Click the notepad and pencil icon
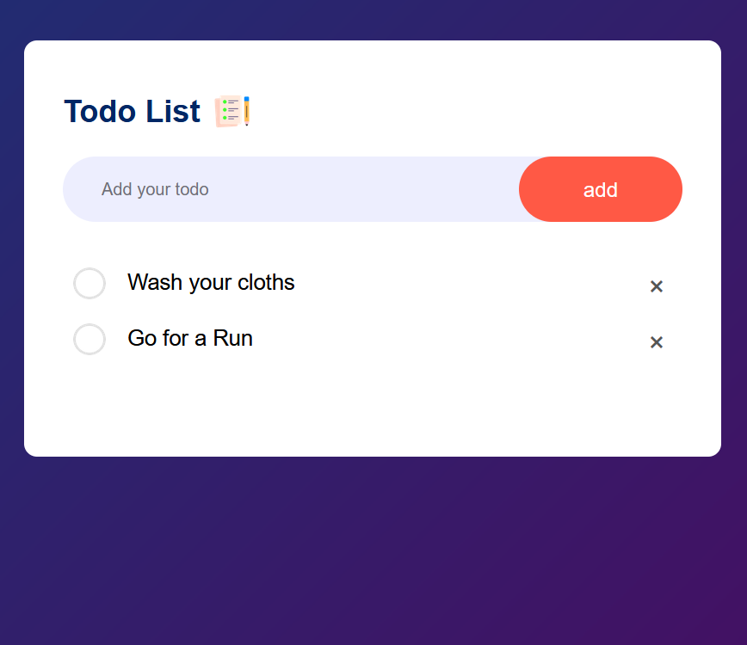The height and width of the screenshot is (645, 747). (232, 111)
